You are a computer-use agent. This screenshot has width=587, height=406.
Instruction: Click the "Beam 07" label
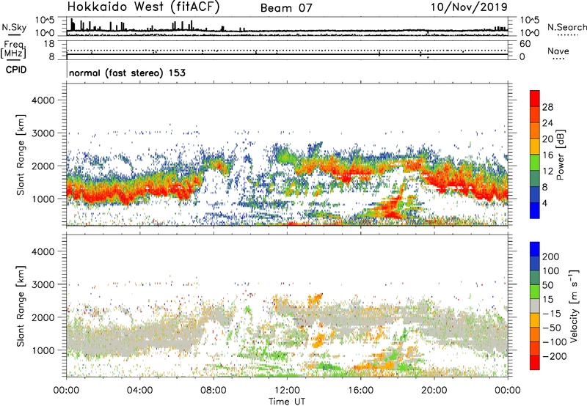(x=286, y=8)
